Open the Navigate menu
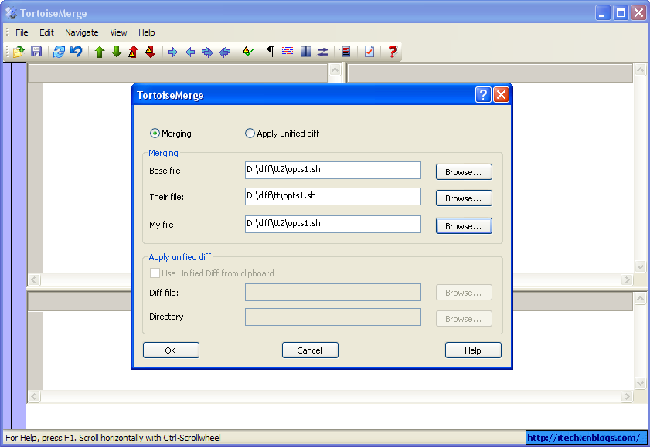The image size is (650, 447). [x=81, y=32]
